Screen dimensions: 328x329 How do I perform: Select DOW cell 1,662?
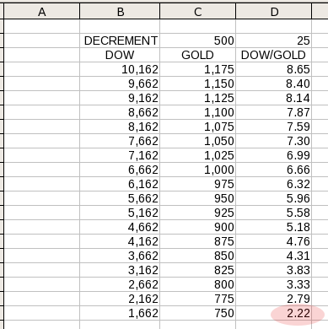120,313
